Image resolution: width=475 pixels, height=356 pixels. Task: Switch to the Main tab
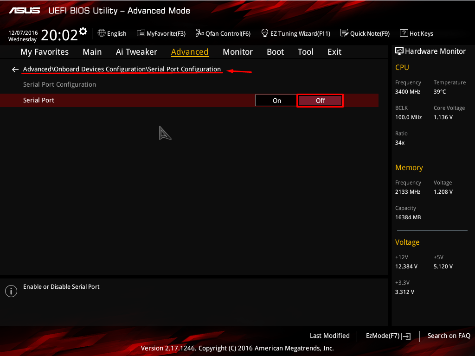92,52
